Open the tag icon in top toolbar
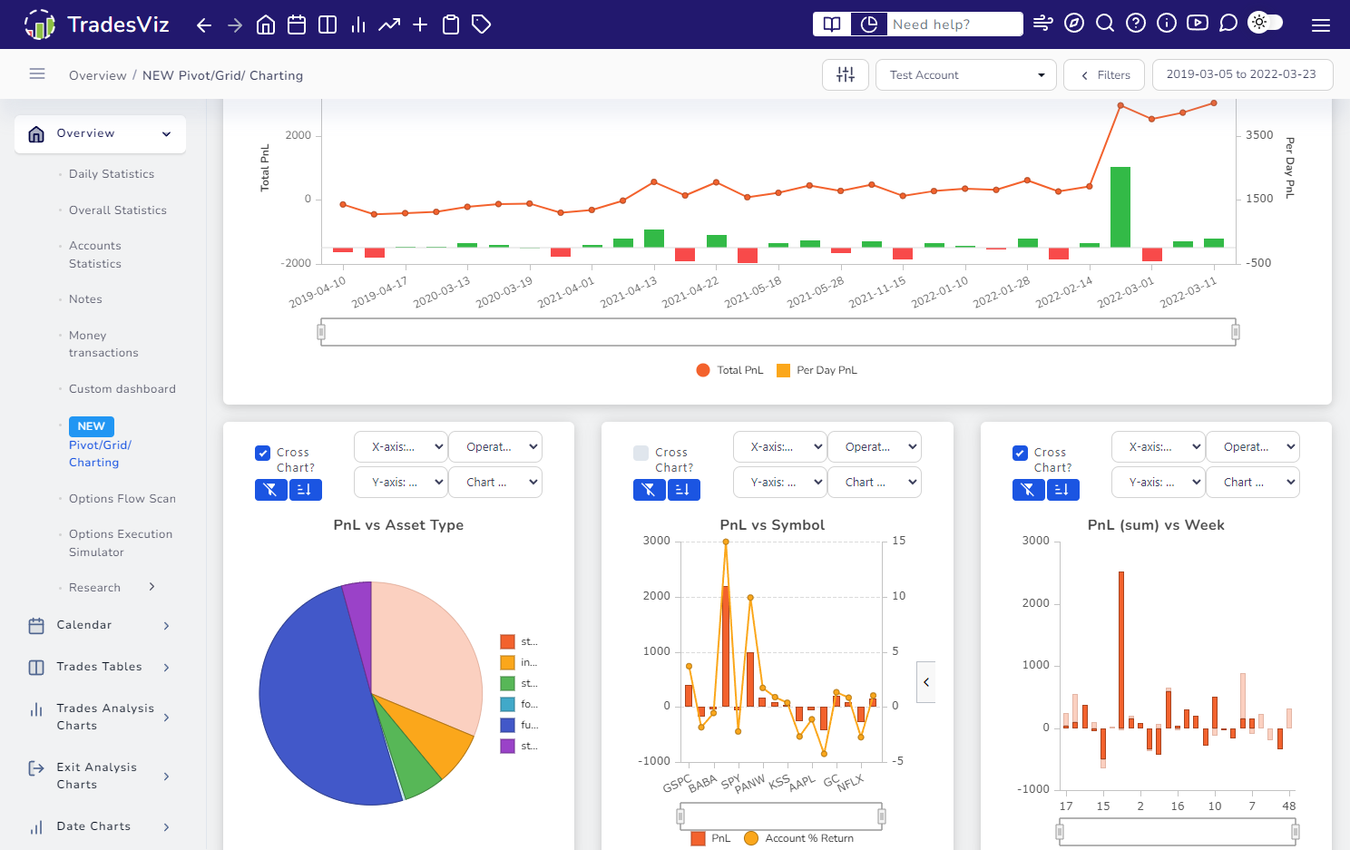Image resolution: width=1350 pixels, height=850 pixels. pyautogui.click(x=482, y=24)
